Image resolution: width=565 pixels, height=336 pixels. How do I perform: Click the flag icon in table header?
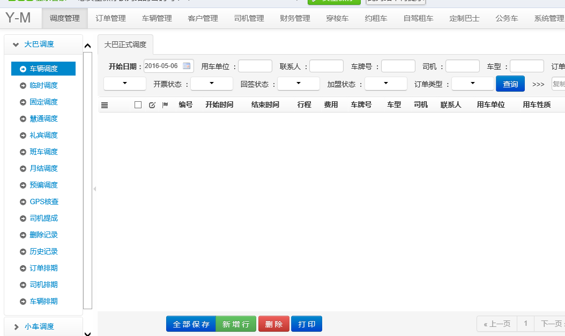pyautogui.click(x=165, y=105)
